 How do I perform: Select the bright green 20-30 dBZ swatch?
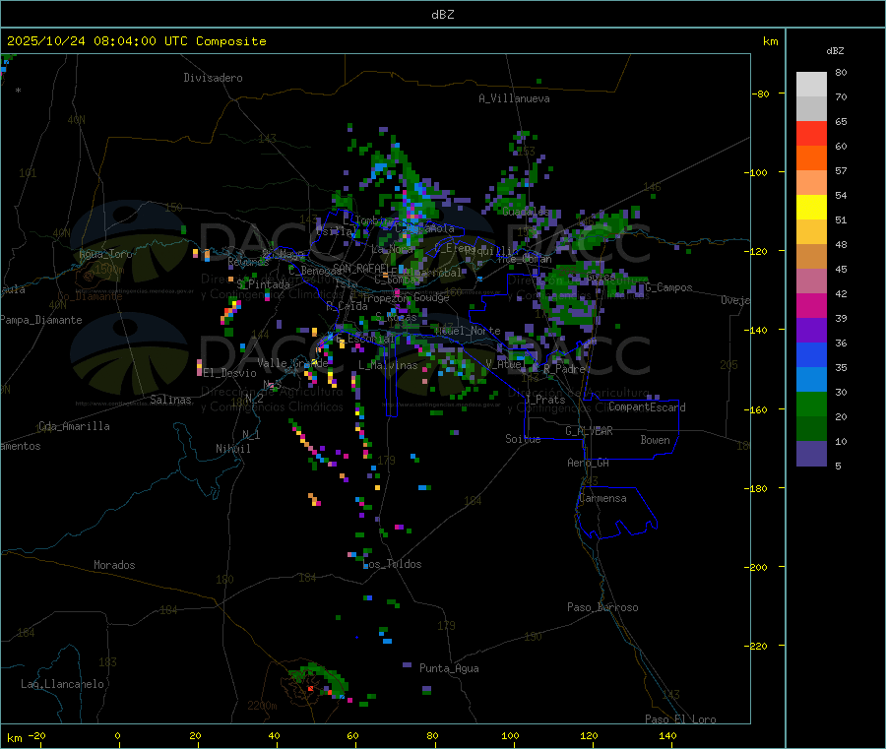click(x=811, y=404)
